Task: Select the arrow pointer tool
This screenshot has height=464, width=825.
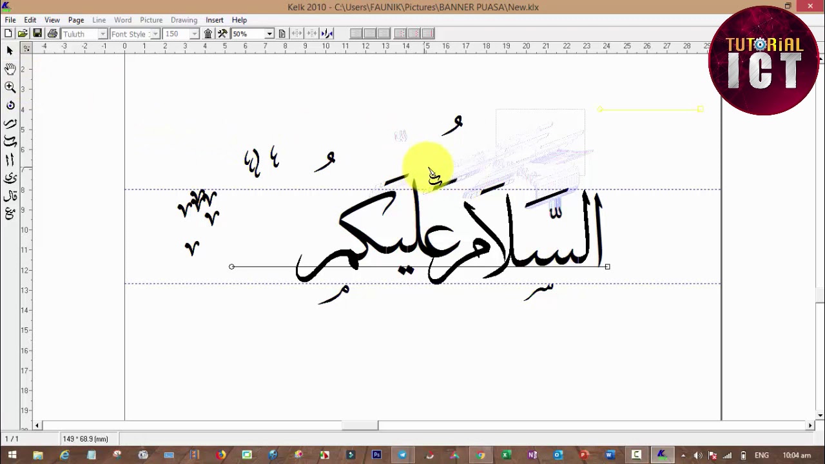Action: coord(10,50)
